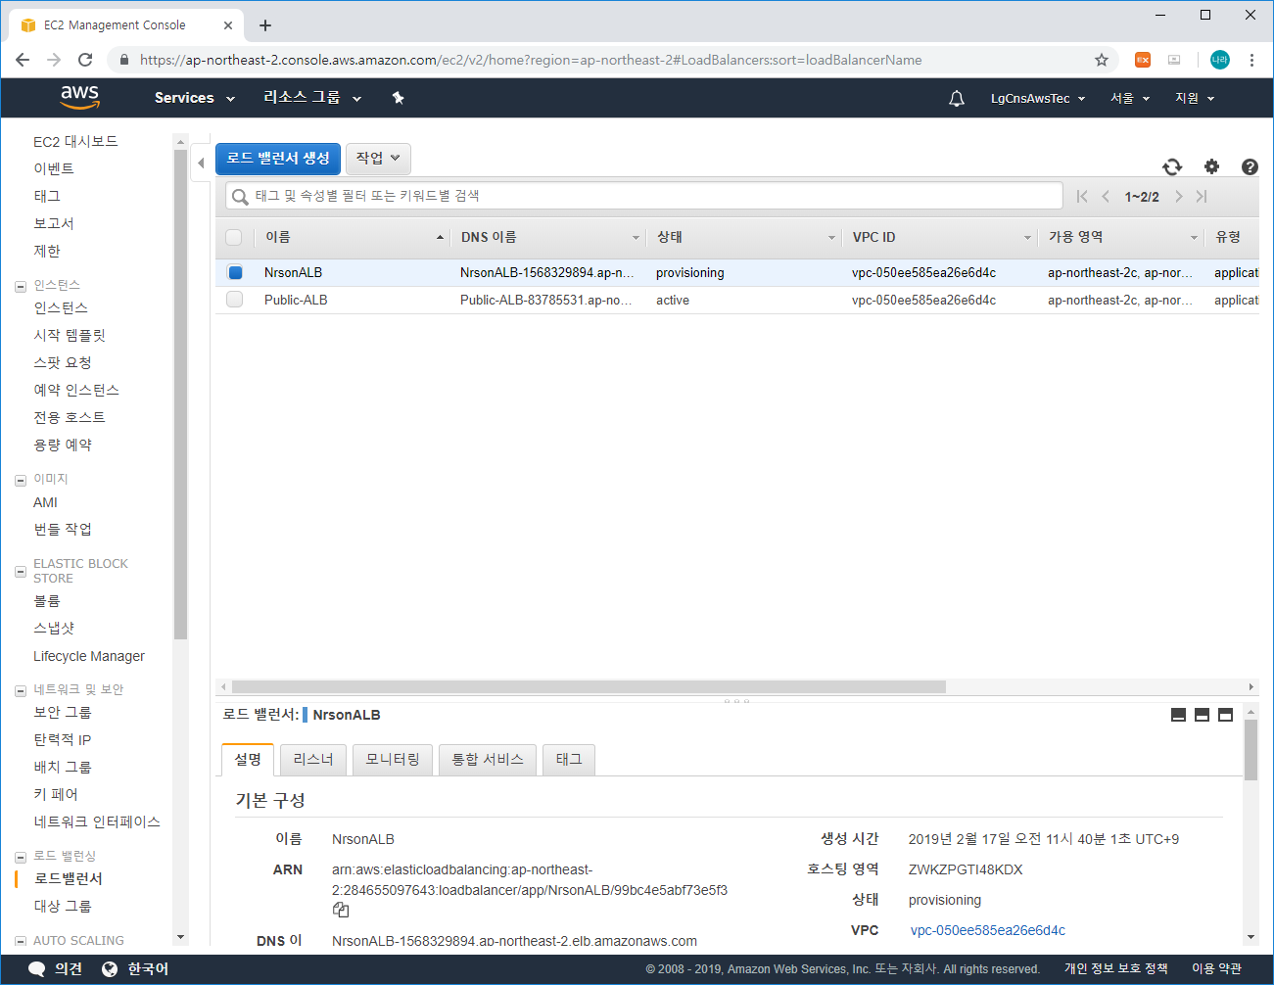Image resolution: width=1274 pixels, height=985 pixels.
Task: Click the orange EX extension icon
Action: pos(1143,60)
